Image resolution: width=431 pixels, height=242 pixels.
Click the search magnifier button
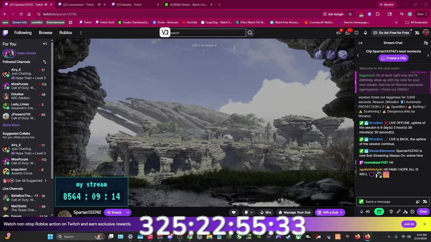250,33
